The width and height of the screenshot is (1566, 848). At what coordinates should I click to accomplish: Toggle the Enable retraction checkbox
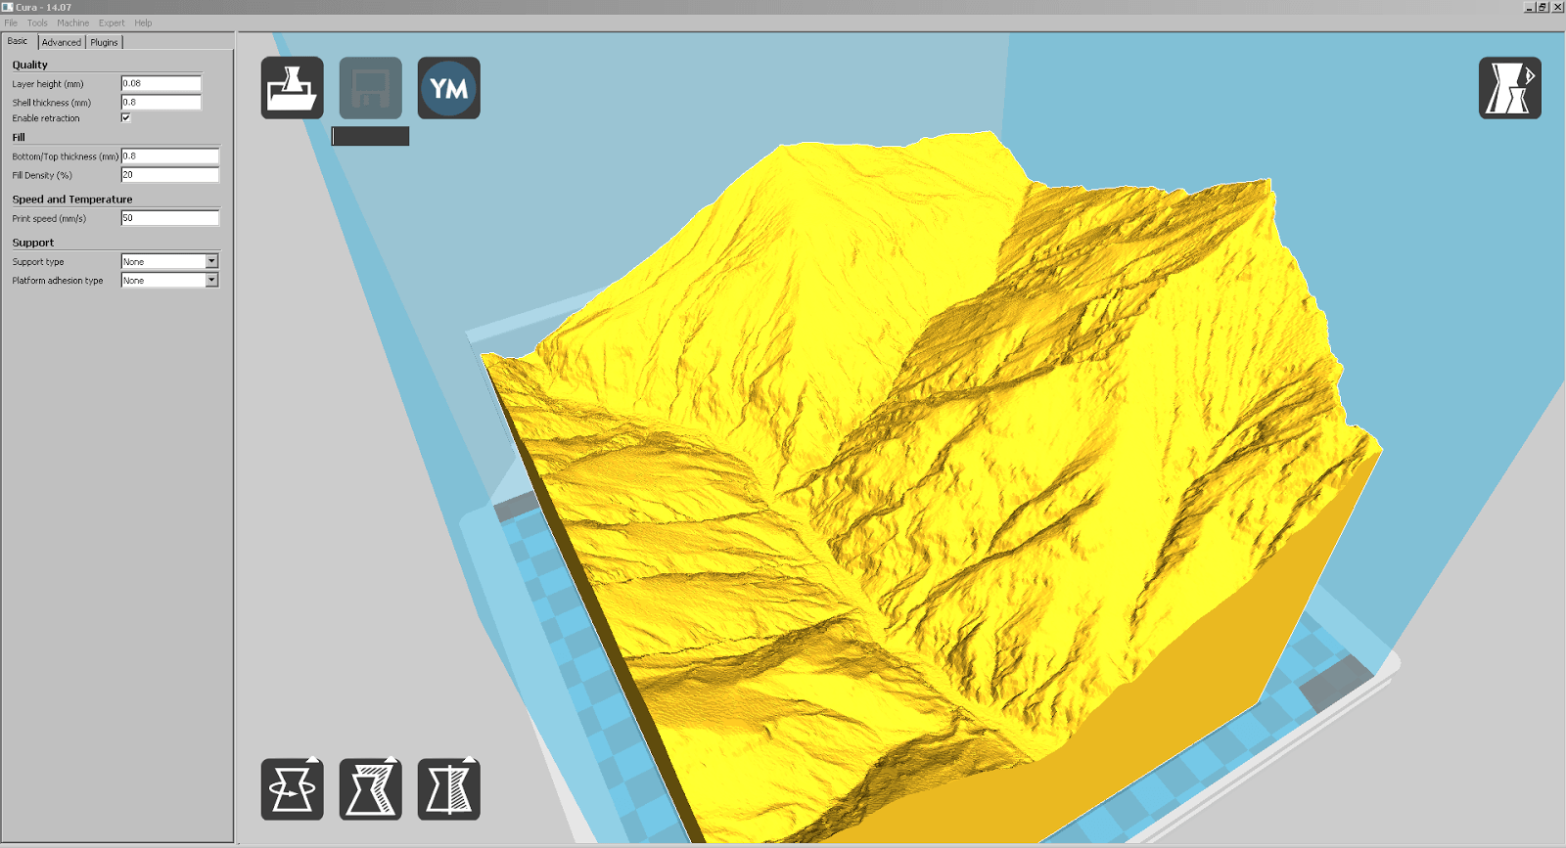tap(125, 117)
